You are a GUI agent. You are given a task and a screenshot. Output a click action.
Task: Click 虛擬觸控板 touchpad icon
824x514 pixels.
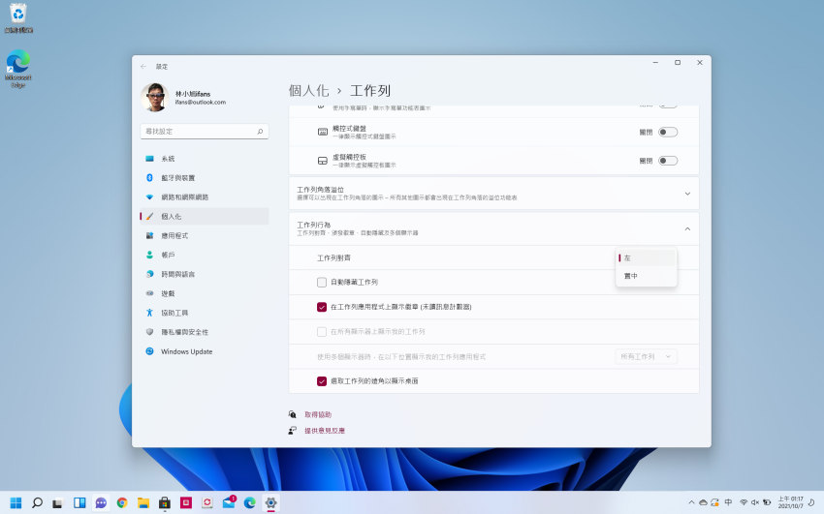coord(323,161)
